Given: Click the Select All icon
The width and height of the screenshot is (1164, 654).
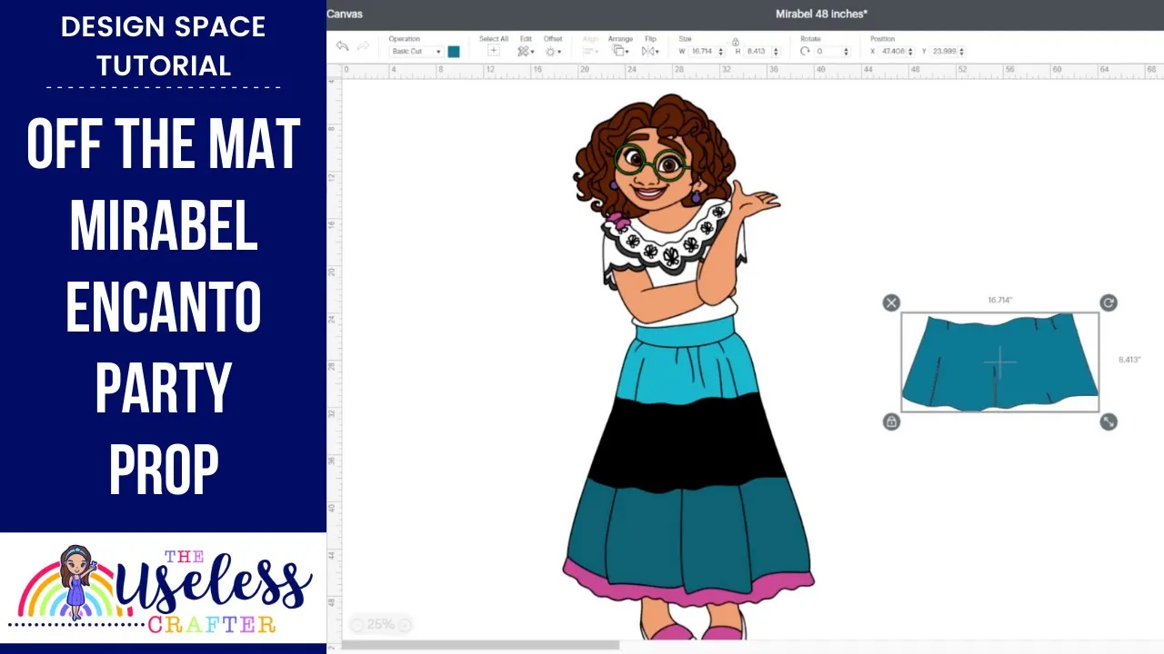Looking at the screenshot, I should click(494, 51).
